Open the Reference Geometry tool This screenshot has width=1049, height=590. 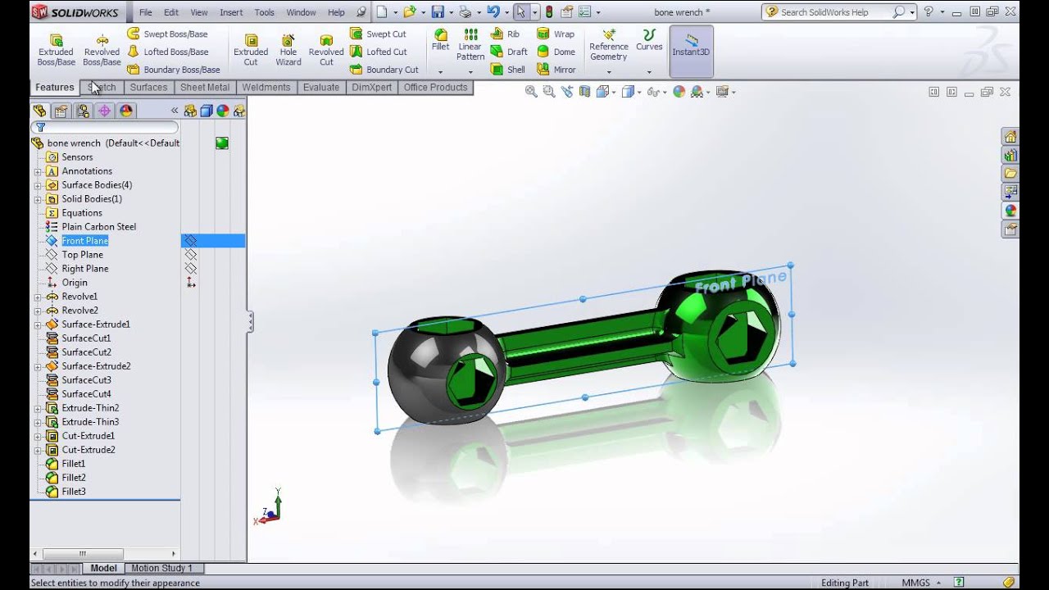(609, 45)
